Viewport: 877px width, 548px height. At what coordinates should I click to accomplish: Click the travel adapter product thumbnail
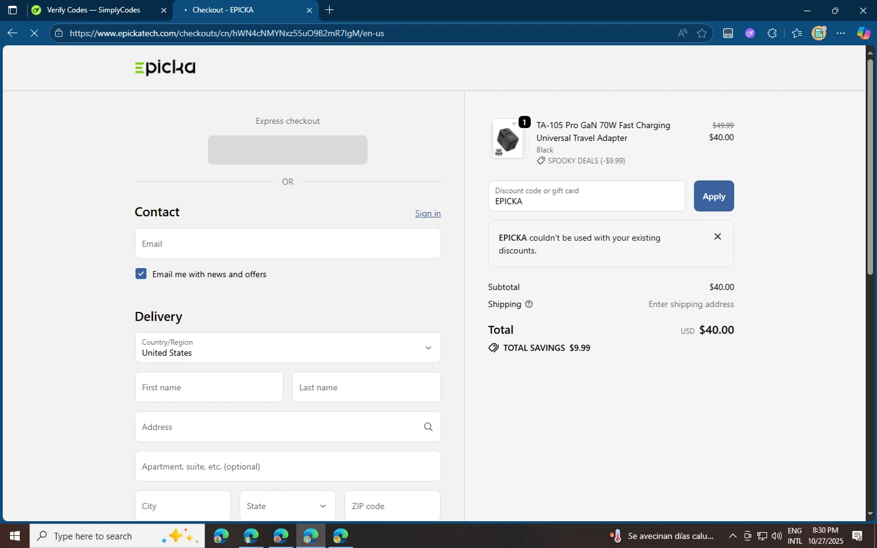tap(507, 139)
